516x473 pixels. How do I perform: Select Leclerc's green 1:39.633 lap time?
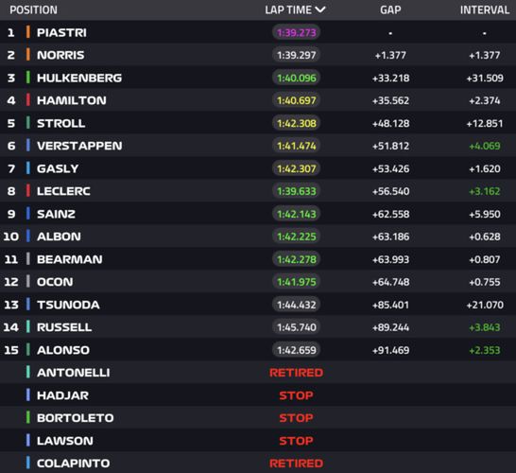(x=296, y=191)
